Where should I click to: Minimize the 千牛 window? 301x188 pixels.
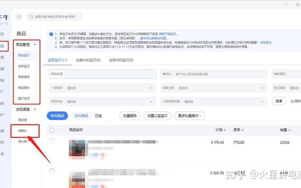286,4
